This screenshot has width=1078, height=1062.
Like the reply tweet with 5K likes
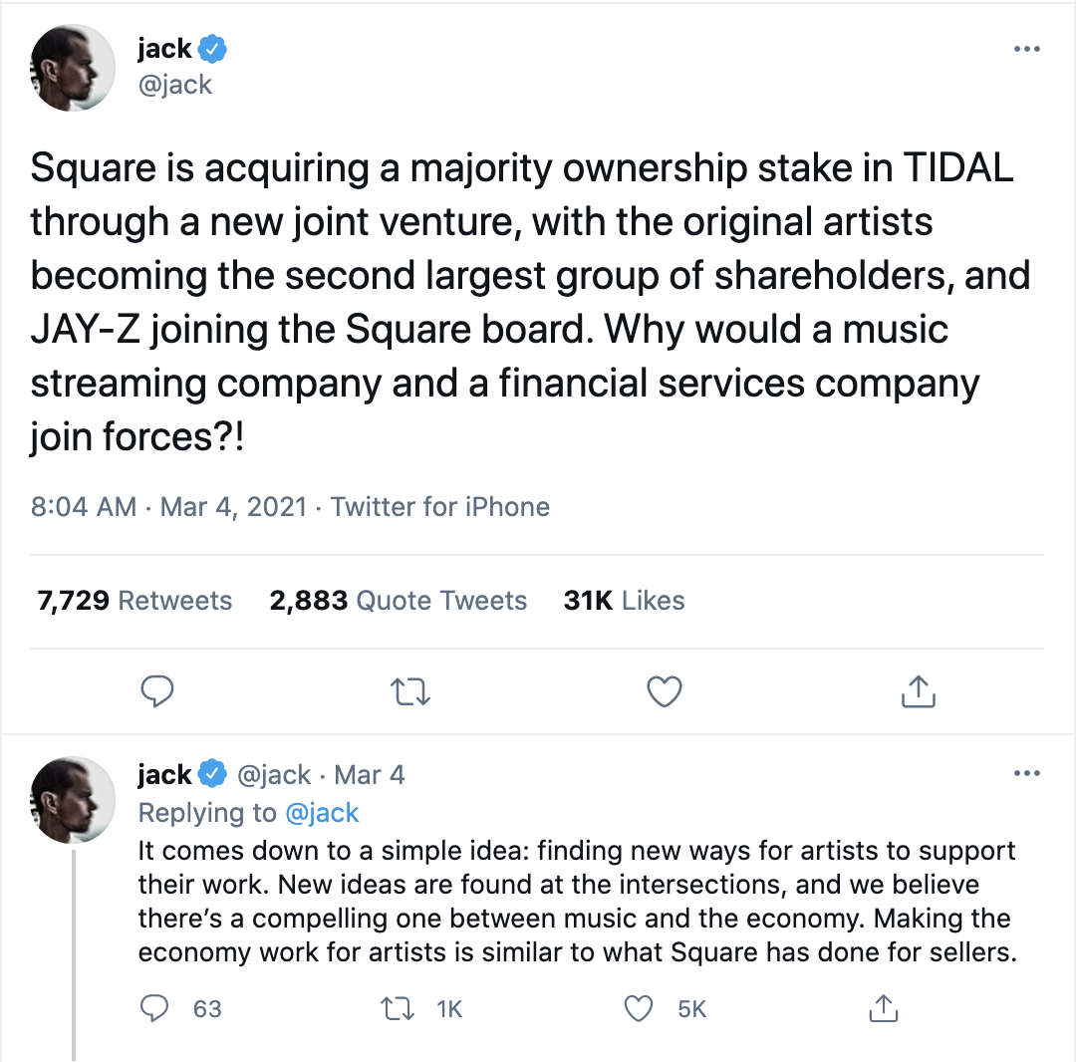[x=639, y=1009]
